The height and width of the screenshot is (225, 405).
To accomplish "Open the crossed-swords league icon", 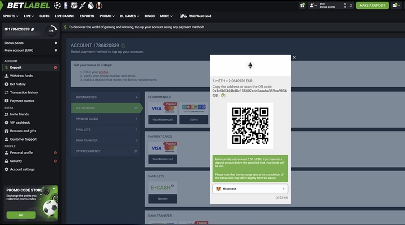I will [82, 6].
